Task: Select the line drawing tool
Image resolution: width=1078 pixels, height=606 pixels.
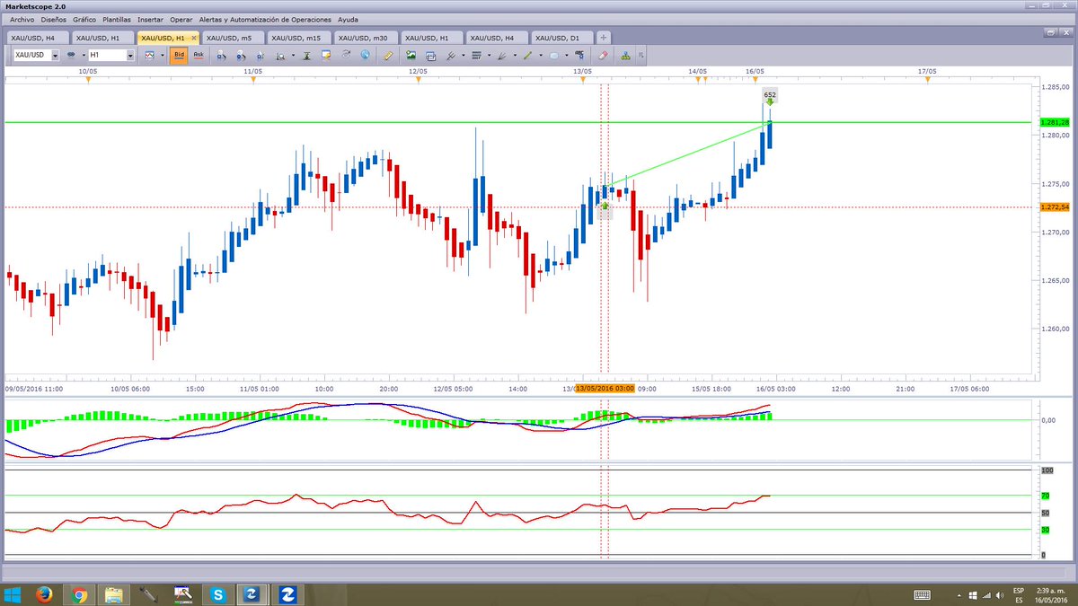Action: [x=527, y=55]
